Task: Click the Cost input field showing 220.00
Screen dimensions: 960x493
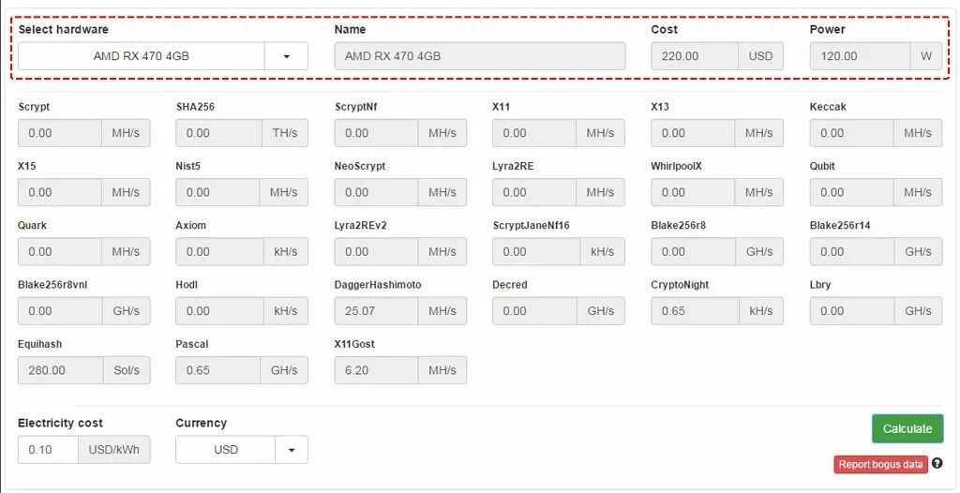Action: pyautogui.click(x=695, y=55)
